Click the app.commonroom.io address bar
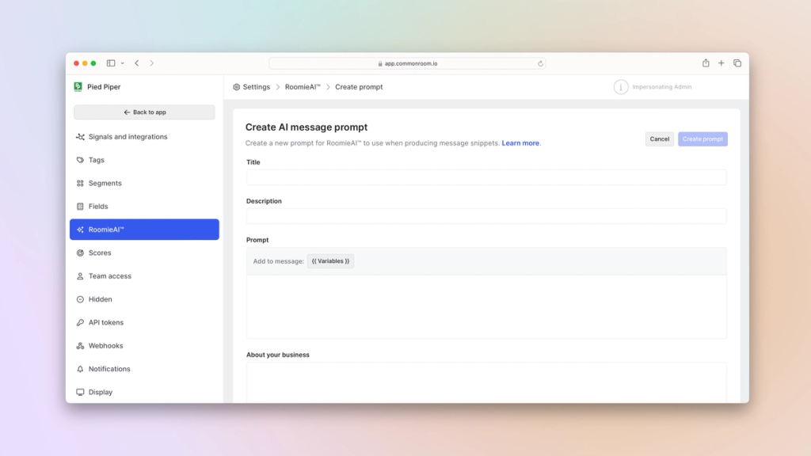 pyautogui.click(x=407, y=63)
